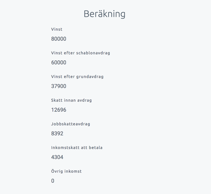Image resolution: width=211 pixels, height=194 pixels.
Task: Select the Skatt innan avdrag label
Action: pyautogui.click(x=71, y=100)
